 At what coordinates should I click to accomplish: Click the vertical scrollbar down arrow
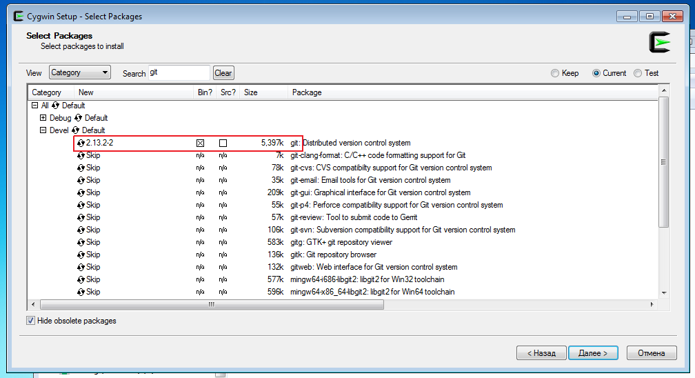tap(663, 293)
